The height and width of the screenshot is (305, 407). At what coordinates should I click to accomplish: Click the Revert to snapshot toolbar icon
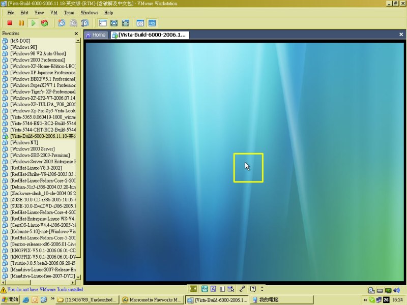[73, 23]
